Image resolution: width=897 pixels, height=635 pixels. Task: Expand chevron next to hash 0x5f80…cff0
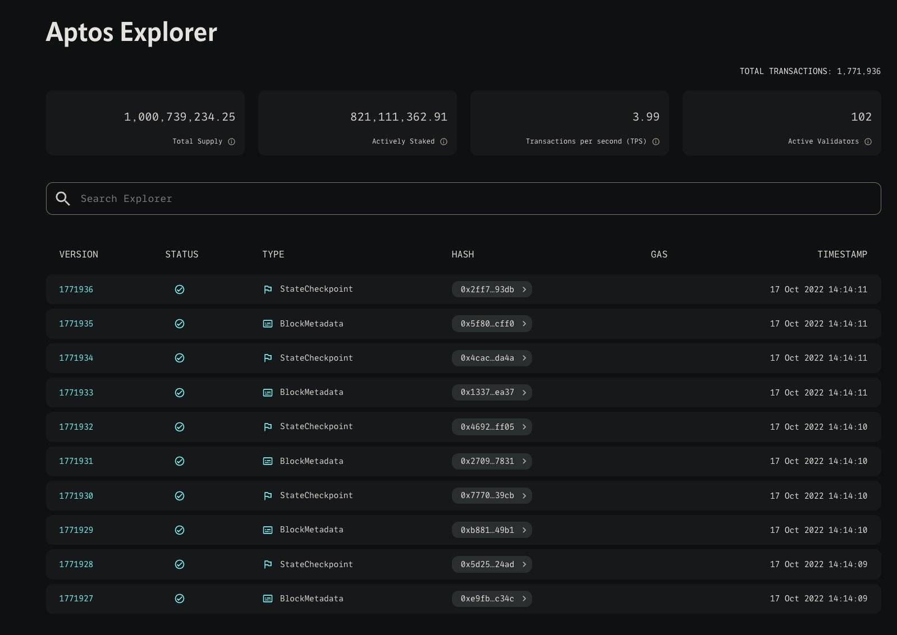524,324
